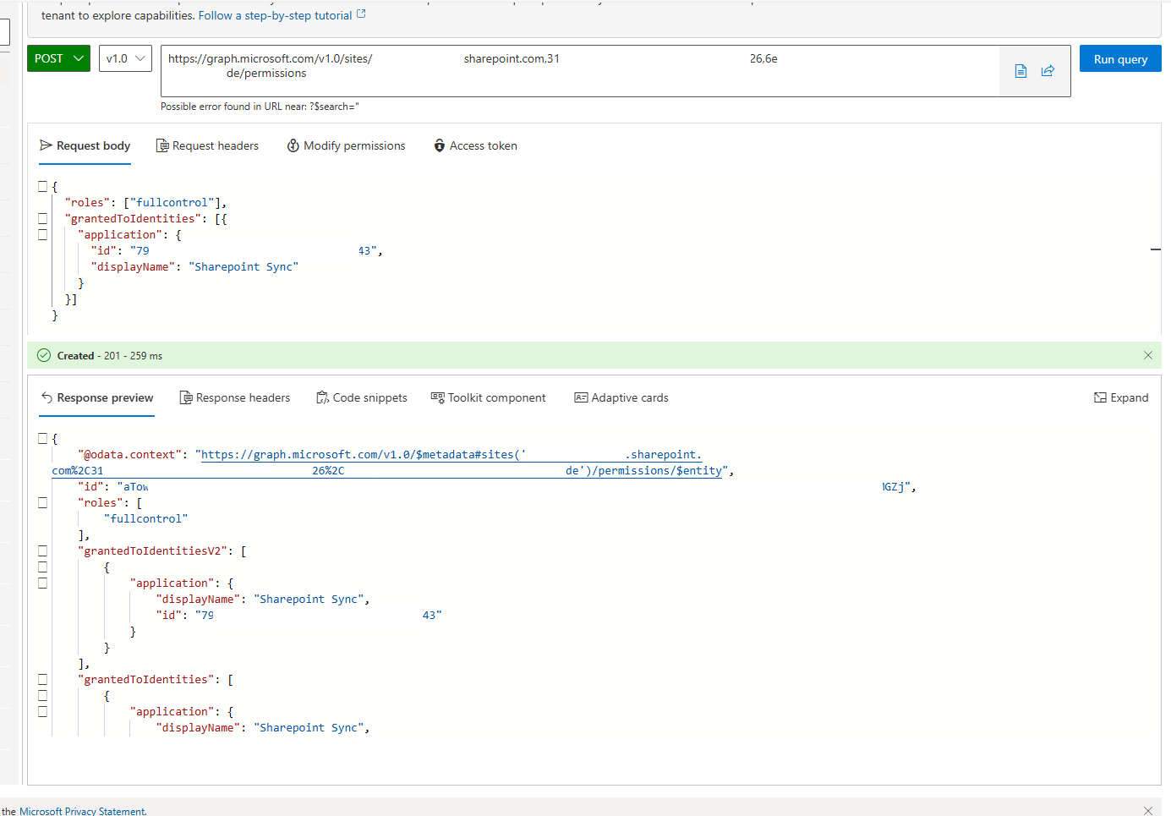The height and width of the screenshot is (816, 1171).
Task: Show the Access token tab
Action: [475, 145]
